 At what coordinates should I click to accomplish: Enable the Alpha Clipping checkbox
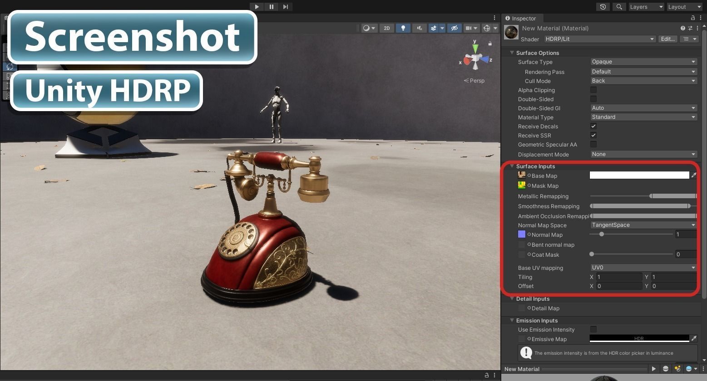tap(593, 90)
